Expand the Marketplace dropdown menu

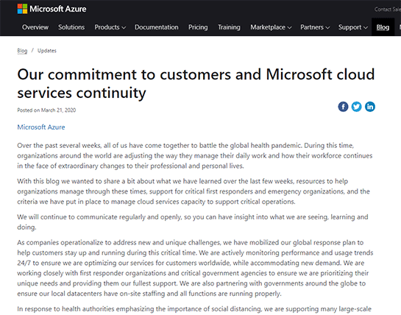(x=271, y=27)
